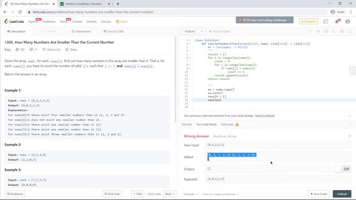Fold code at line 6 arrow
The height and width of the screenshot is (200, 356).
[190, 58]
